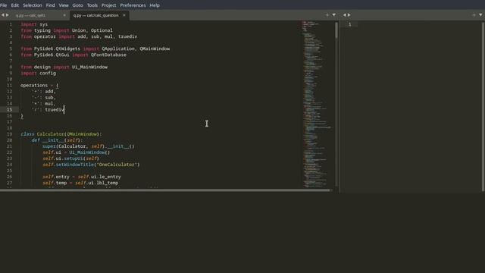485x273 pixels.
Task: Click 'mul,' in the operations dict
Action: (x=51, y=103)
